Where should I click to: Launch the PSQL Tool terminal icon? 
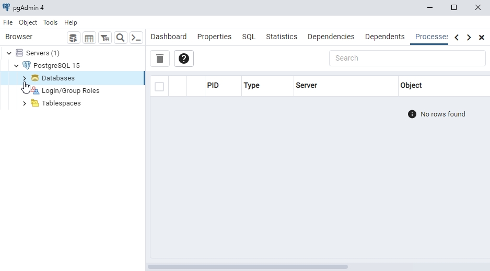pos(136,38)
